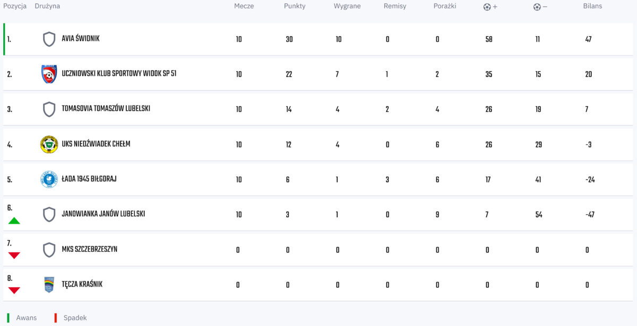The image size is (637, 326).
Task: Click Tomasovia's 14 points value
Action: point(289,109)
